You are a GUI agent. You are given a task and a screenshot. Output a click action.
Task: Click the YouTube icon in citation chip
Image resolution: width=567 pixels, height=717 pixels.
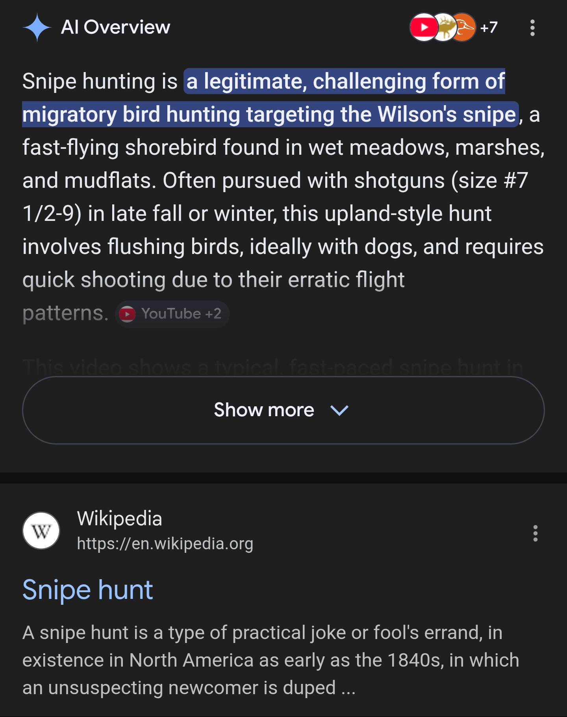pyautogui.click(x=127, y=314)
